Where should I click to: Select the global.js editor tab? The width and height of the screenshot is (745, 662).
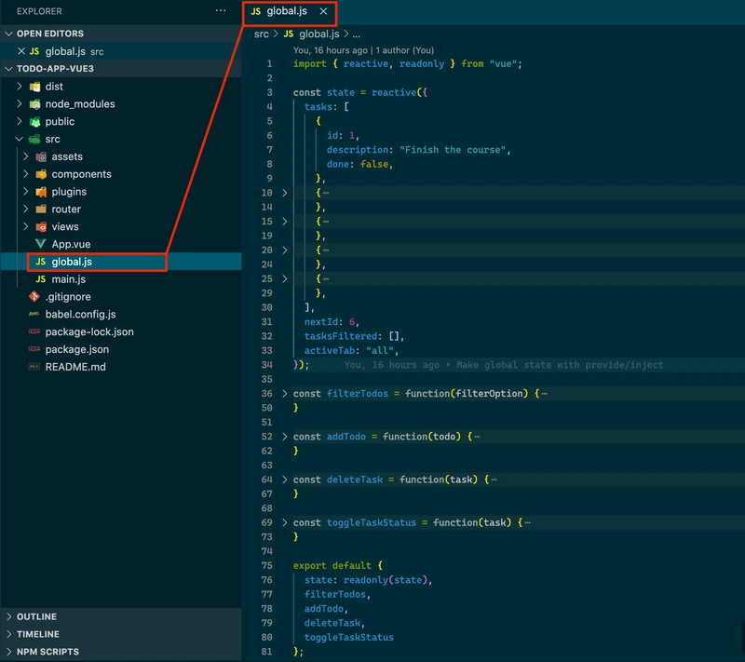290,12
